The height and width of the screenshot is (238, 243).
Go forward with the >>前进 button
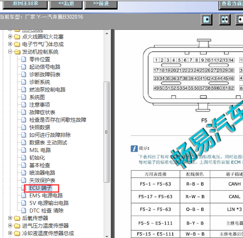101,4
